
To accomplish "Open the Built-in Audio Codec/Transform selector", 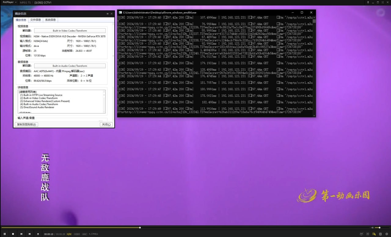I will [70, 66].
